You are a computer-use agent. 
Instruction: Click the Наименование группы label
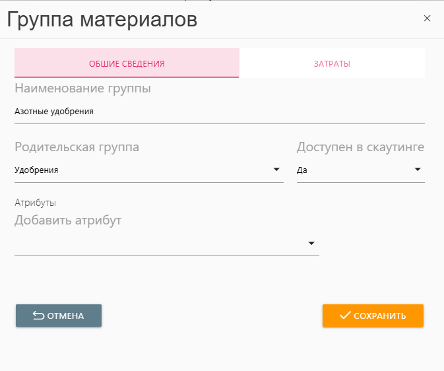tap(82, 88)
